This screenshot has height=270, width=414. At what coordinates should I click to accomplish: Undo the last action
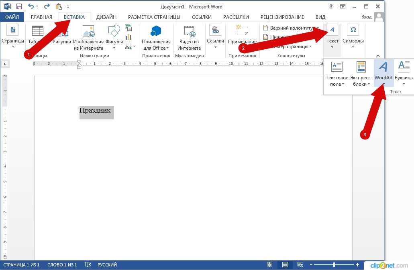coord(31,6)
